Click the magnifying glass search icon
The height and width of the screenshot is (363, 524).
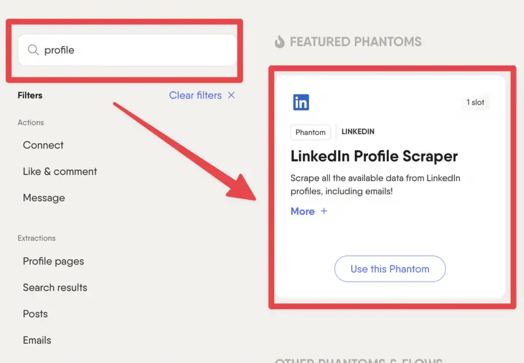coord(33,50)
